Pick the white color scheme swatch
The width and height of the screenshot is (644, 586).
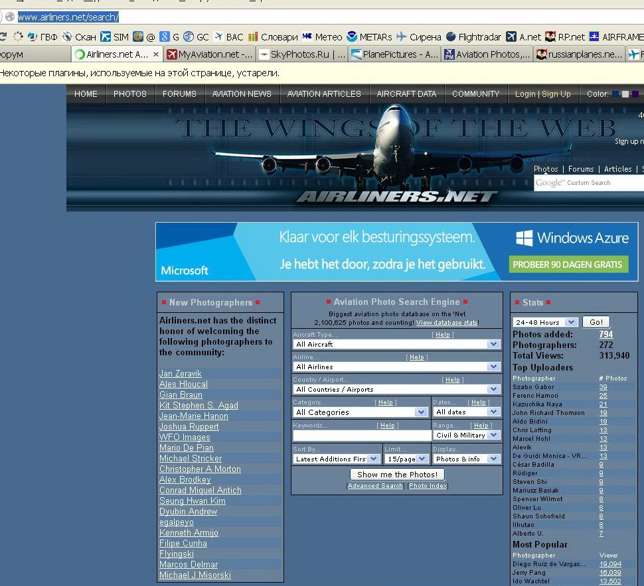[x=625, y=94]
